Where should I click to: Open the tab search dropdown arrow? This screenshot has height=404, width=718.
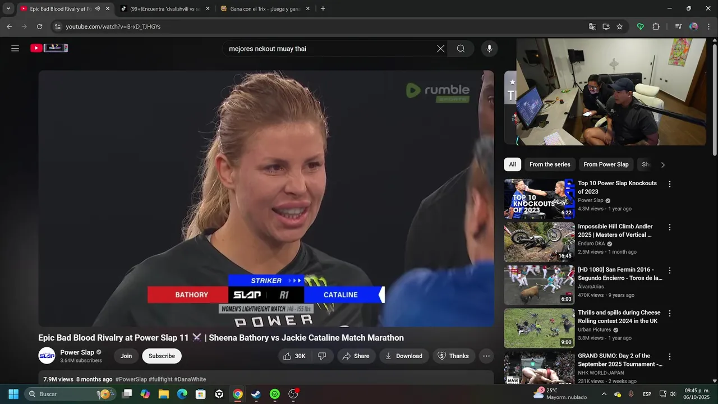8,8
